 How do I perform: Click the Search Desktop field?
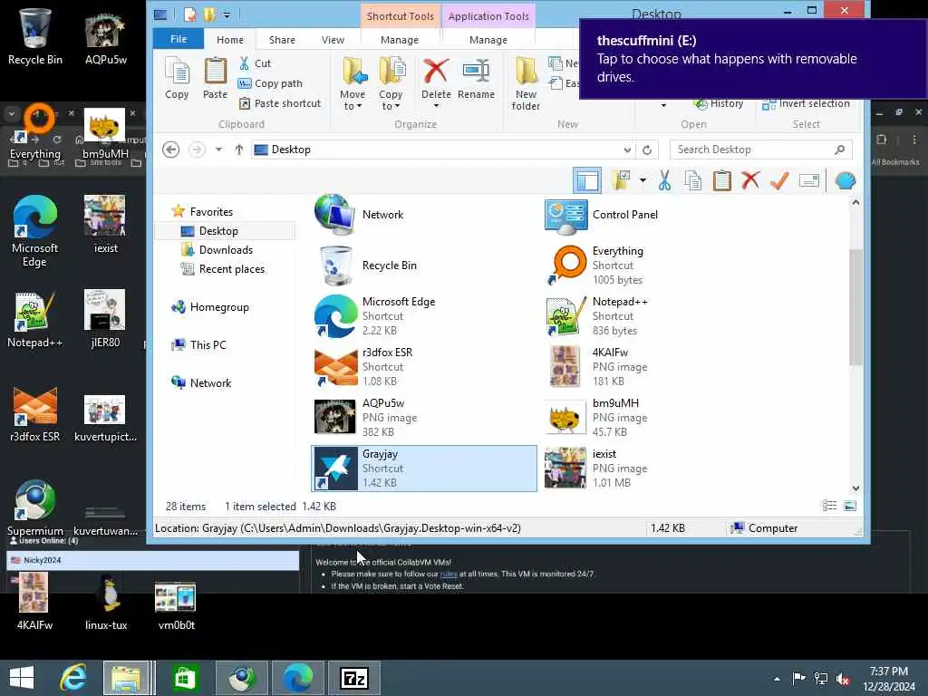pos(760,150)
